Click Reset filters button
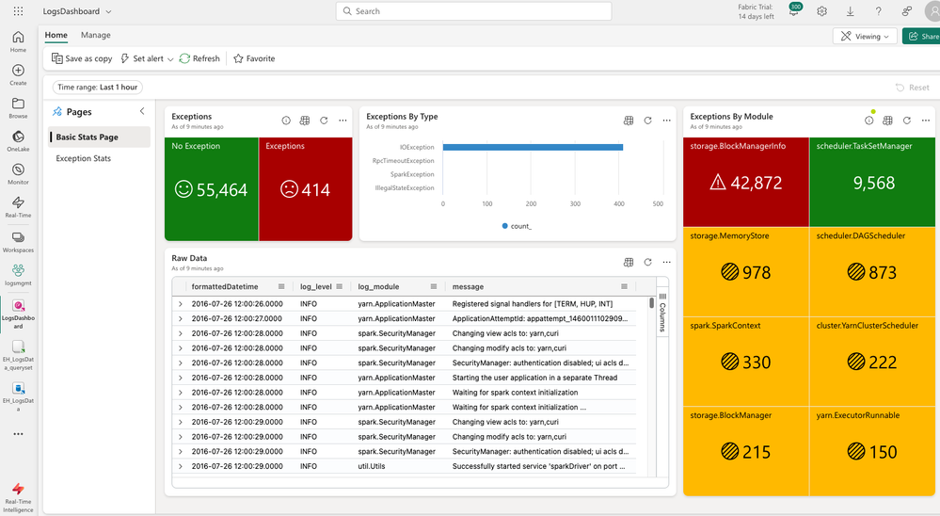The image size is (940, 516). pyautogui.click(x=913, y=88)
